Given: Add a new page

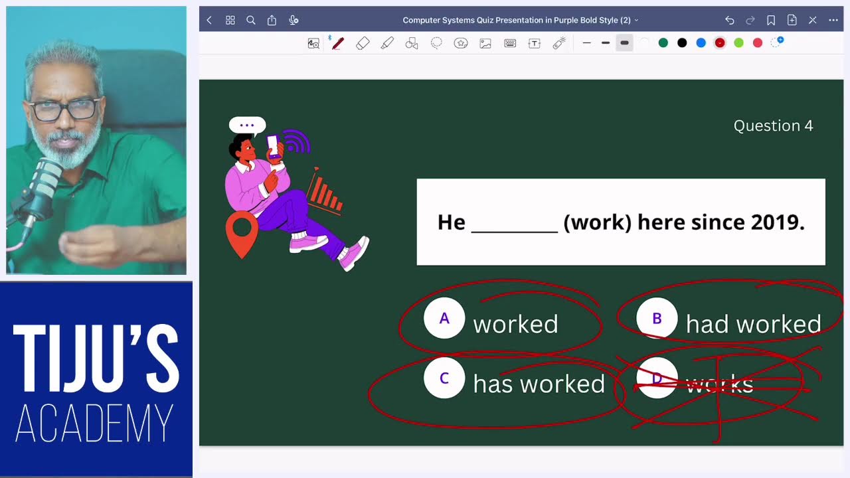Looking at the screenshot, I should 792,21.
